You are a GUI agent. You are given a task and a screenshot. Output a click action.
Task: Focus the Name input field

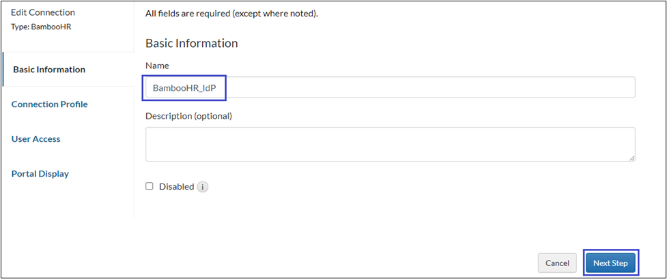410,87
